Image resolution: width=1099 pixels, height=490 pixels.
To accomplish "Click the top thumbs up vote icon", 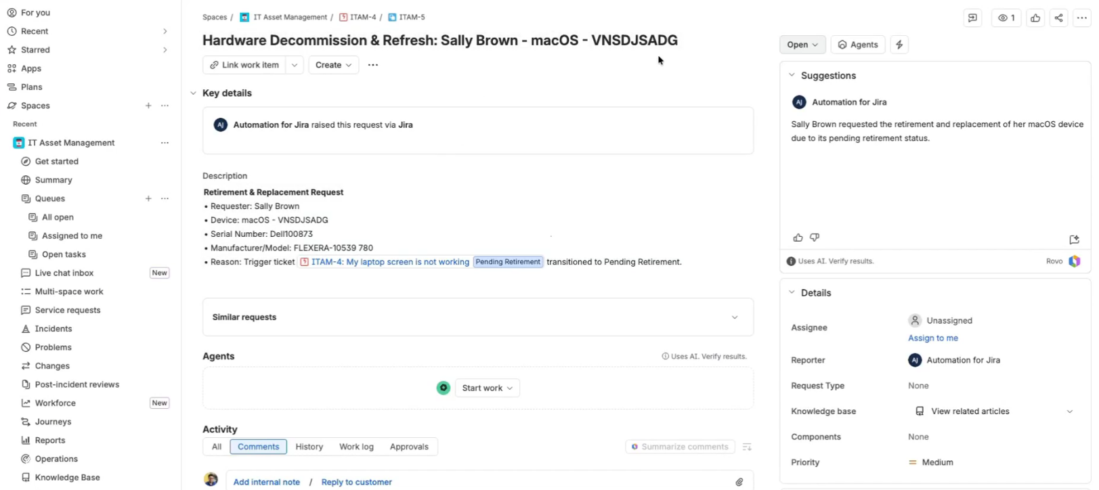I will [1035, 18].
